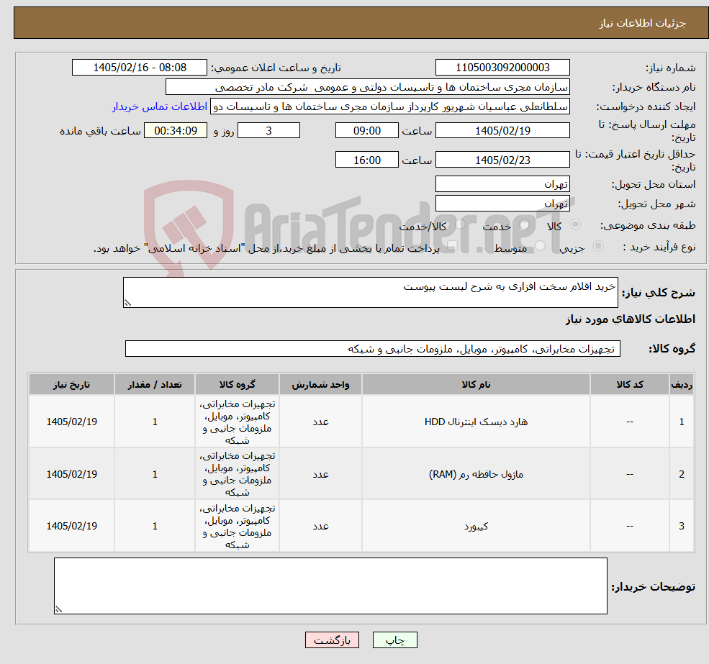Click the واحد شمارش column header

(320, 384)
